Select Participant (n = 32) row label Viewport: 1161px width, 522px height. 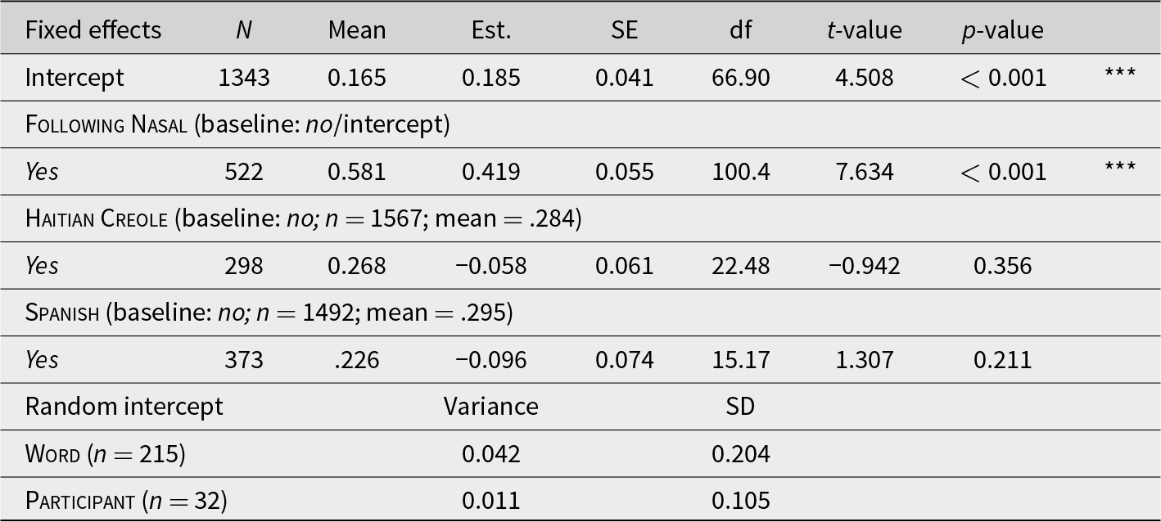126,501
